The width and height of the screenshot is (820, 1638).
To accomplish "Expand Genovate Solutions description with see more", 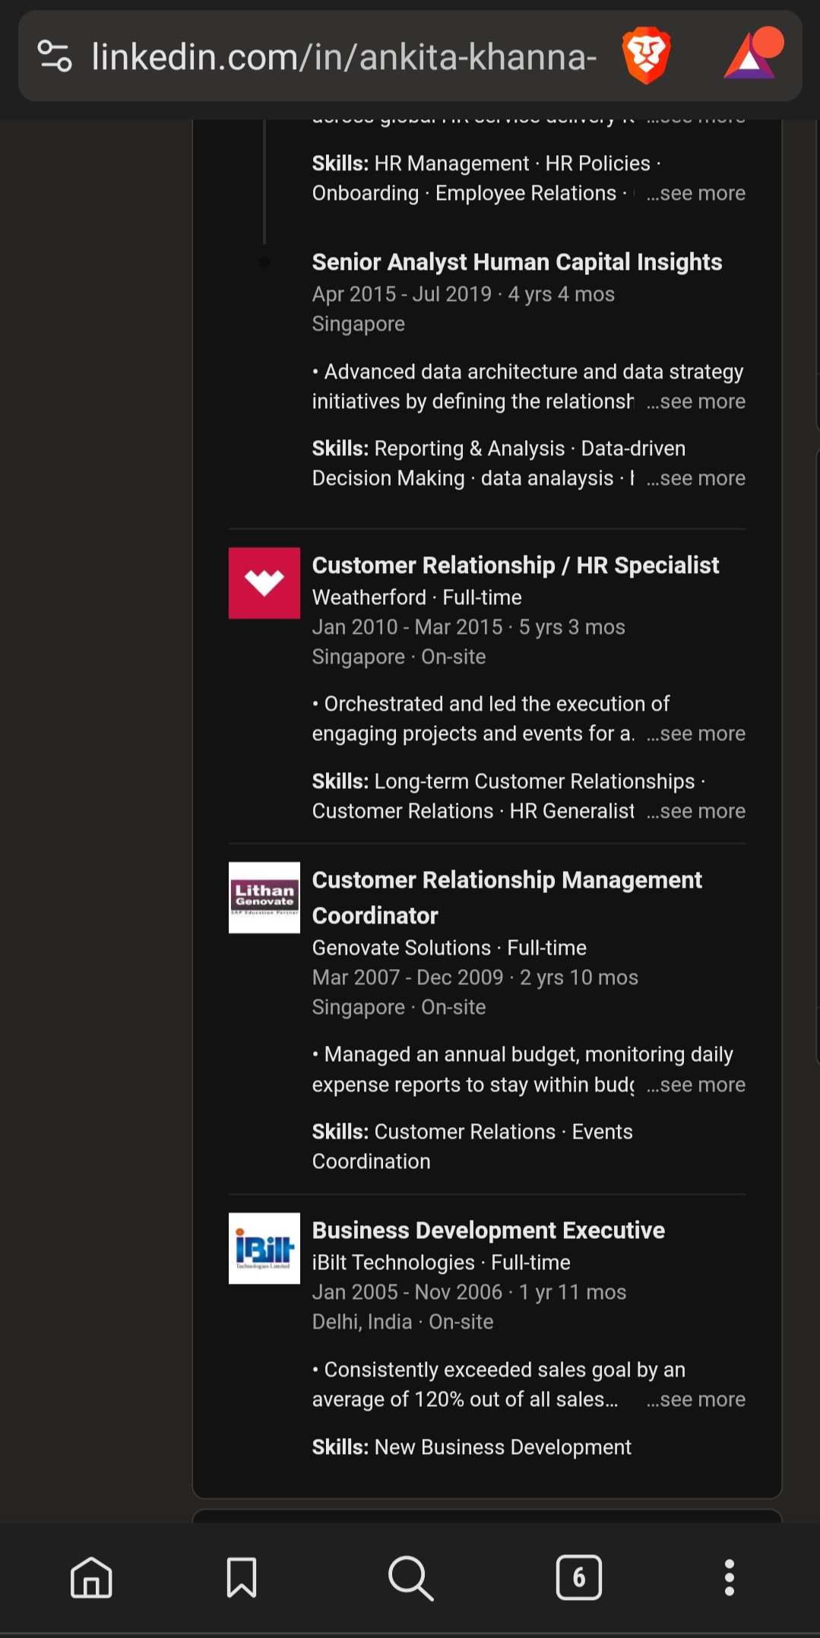I will 696,1085.
